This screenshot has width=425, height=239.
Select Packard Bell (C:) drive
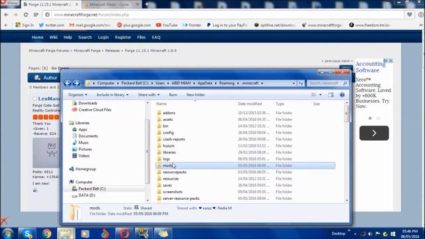pyautogui.click(x=92, y=189)
